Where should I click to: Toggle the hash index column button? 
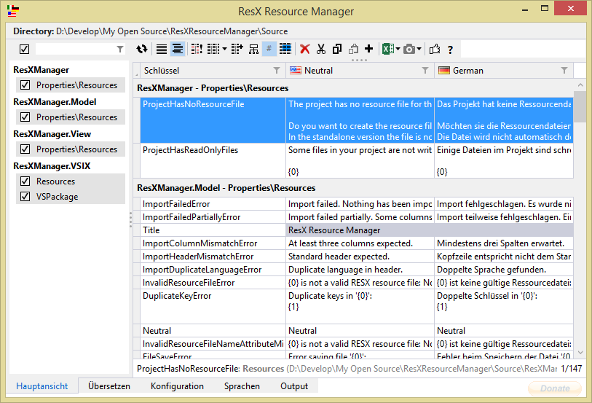269,49
